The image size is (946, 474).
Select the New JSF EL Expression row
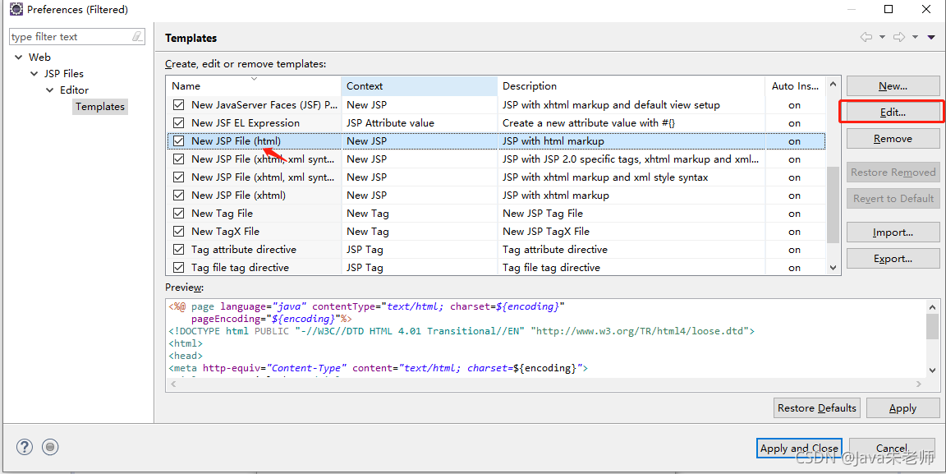[x=496, y=122]
